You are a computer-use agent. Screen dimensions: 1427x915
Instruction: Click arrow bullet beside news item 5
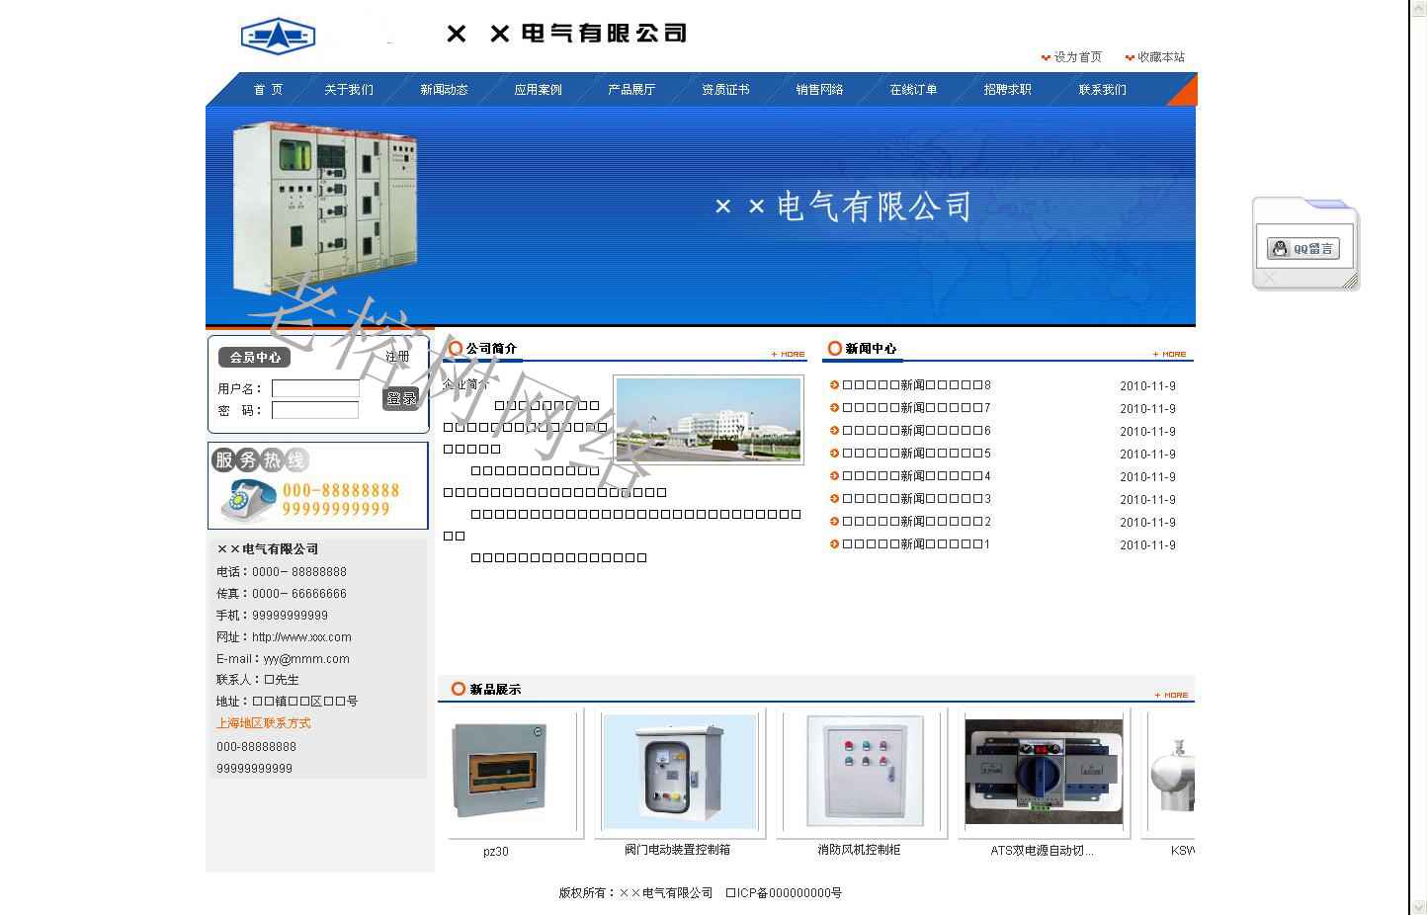[834, 454]
